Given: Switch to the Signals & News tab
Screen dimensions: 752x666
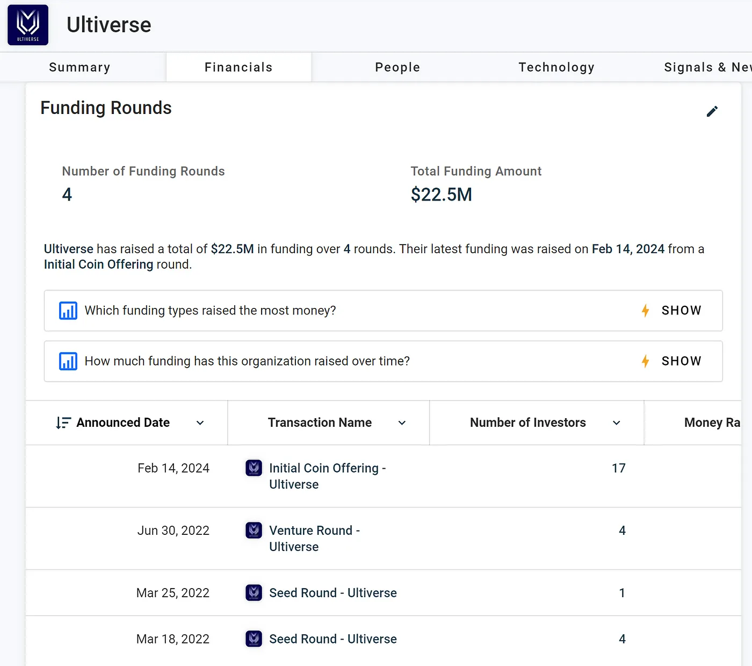Looking at the screenshot, I should 707,67.
